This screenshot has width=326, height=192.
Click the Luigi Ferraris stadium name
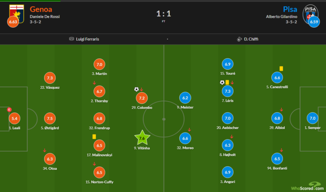90,39
